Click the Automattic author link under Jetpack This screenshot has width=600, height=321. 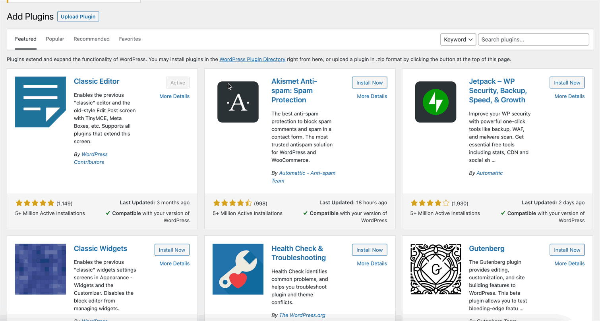[x=489, y=173]
